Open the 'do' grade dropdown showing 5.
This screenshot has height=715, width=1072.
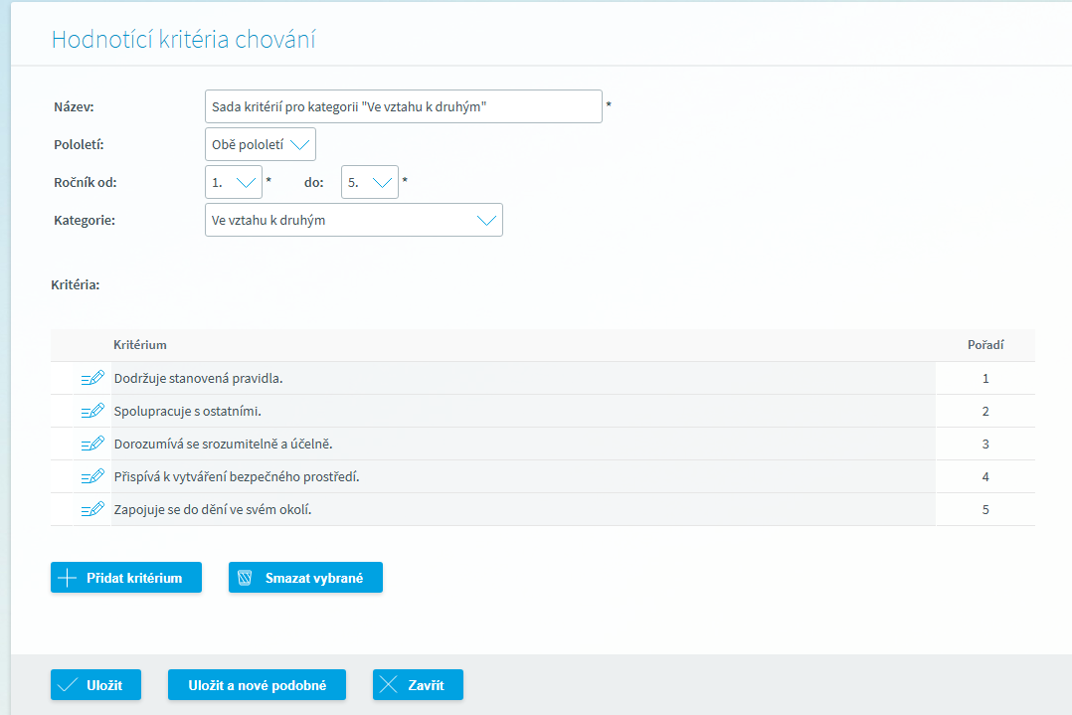coord(370,182)
